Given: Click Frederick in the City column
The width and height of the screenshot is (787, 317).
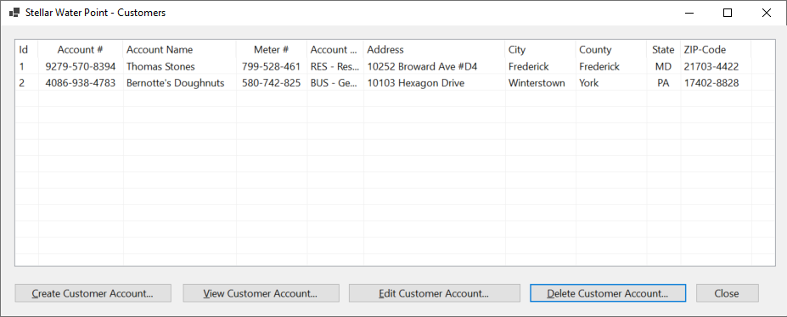Looking at the screenshot, I should click(x=529, y=67).
